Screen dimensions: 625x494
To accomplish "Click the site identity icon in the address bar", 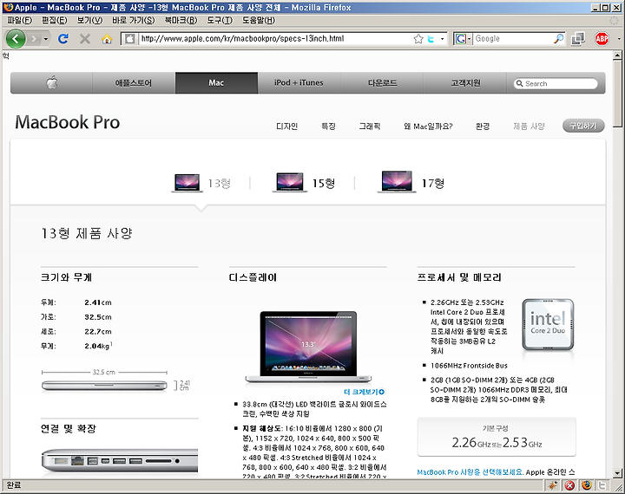I will pyautogui.click(x=129, y=39).
